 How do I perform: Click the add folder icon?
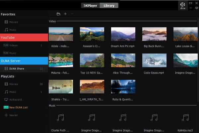58,14
